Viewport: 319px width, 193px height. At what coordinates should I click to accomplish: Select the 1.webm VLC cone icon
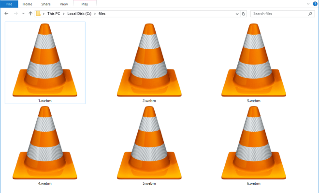click(x=45, y=60)
